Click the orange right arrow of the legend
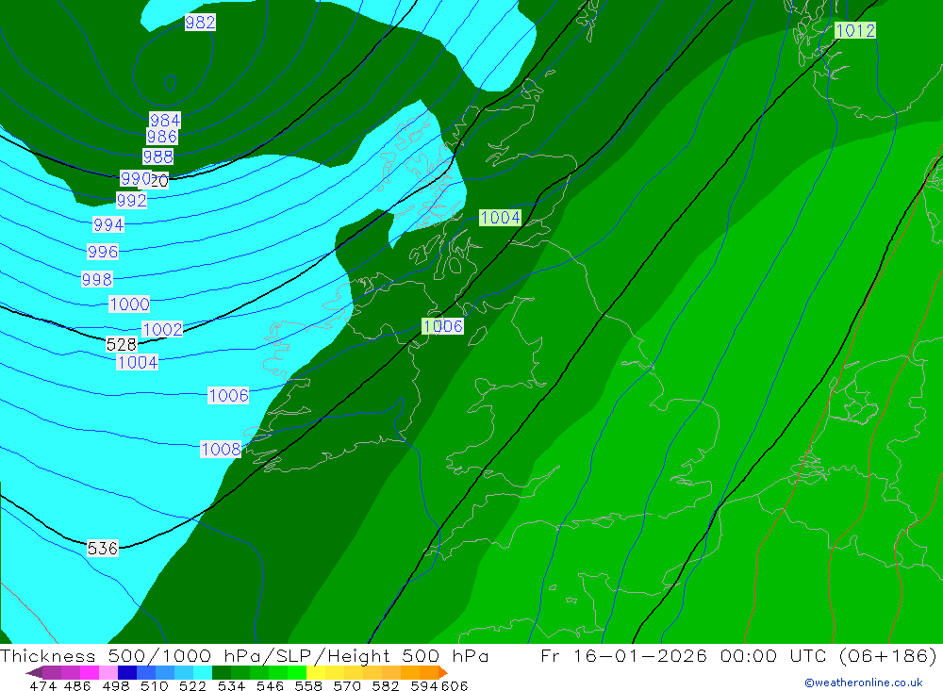943x691 pixels. pyautogui.click(x=443, y=672)
